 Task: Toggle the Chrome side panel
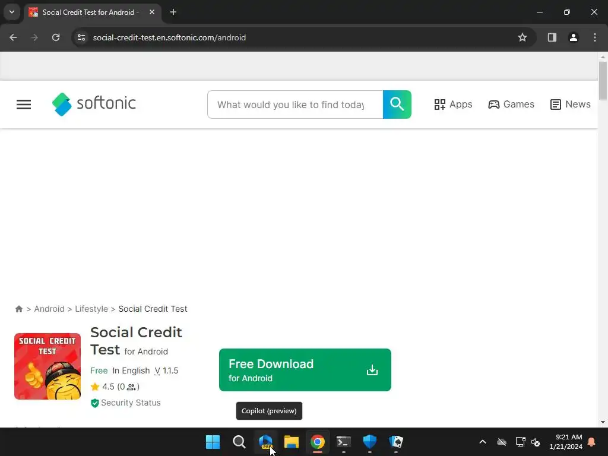pos(552,37)
